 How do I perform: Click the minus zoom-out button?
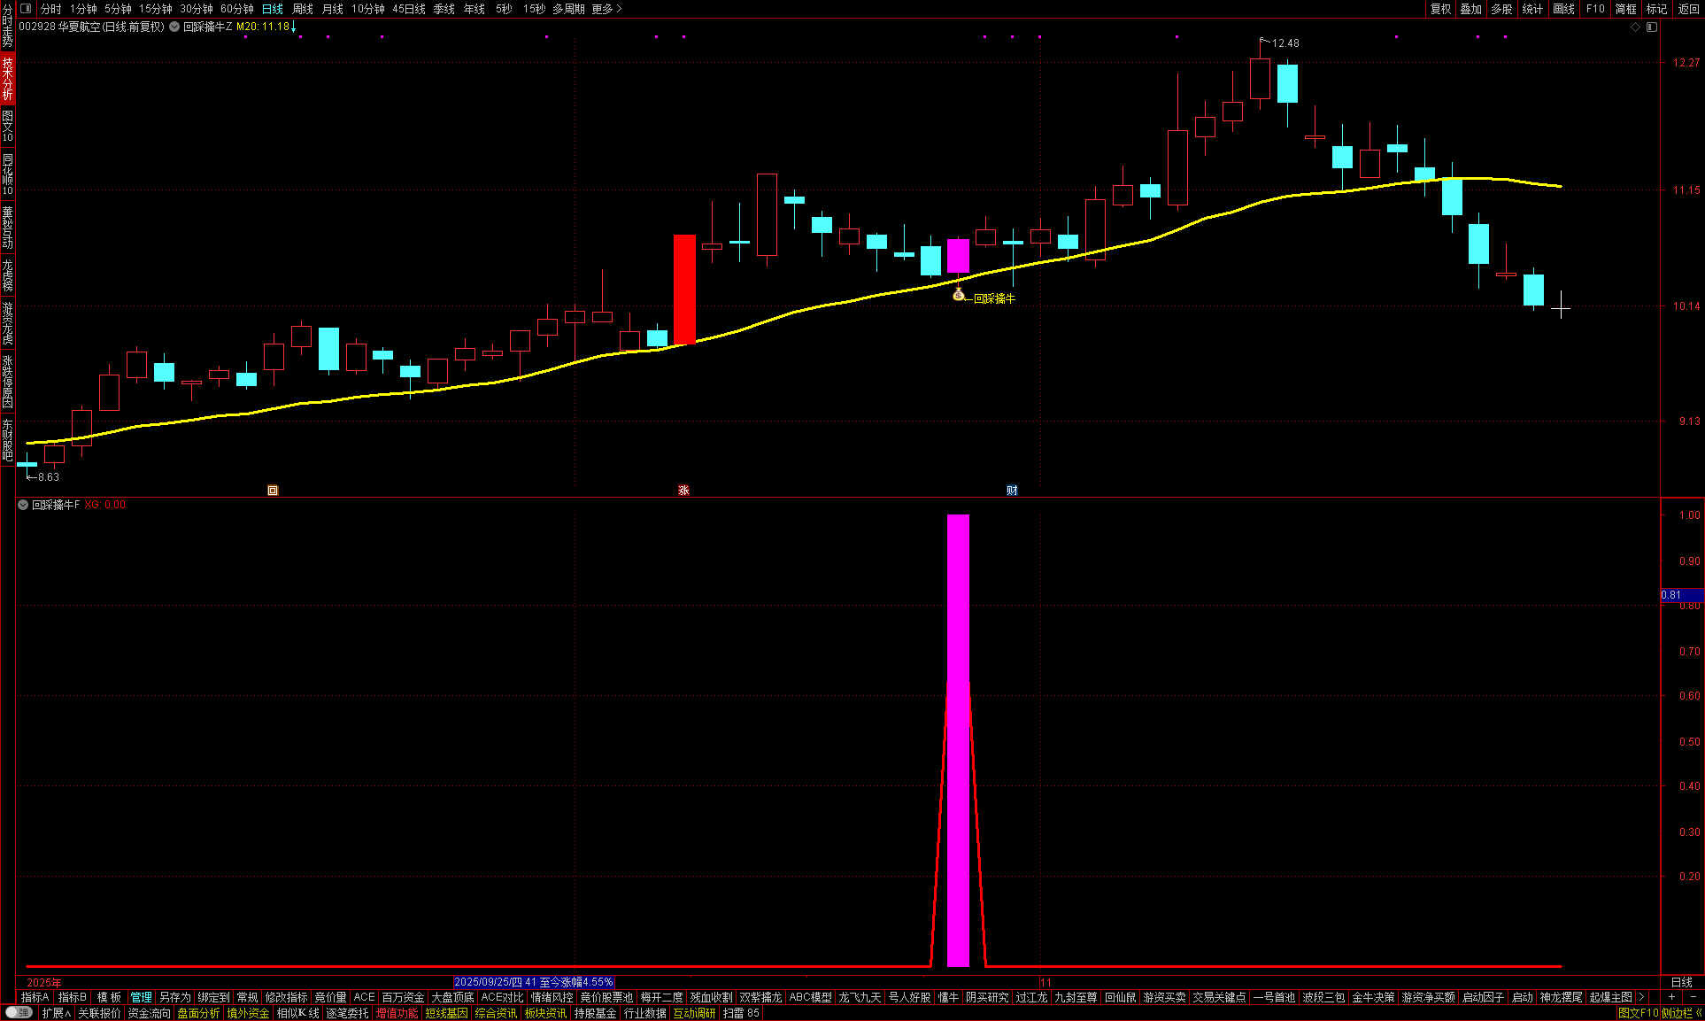coord(1693,997)
